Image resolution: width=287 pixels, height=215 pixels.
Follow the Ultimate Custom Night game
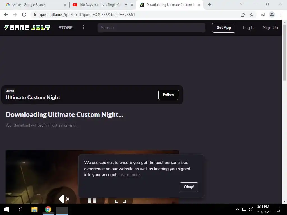pyautogui.click(x=168, y=95)
